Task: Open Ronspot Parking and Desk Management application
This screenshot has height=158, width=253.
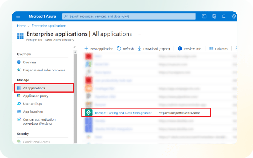Action: (123, 113)
